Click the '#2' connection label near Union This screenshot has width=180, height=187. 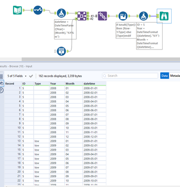(92, 19)
